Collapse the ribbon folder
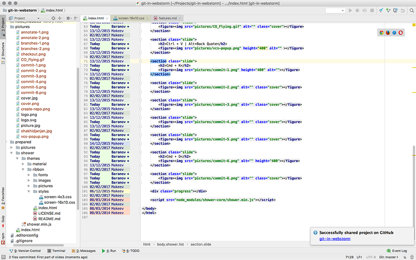 click(23, 169)
